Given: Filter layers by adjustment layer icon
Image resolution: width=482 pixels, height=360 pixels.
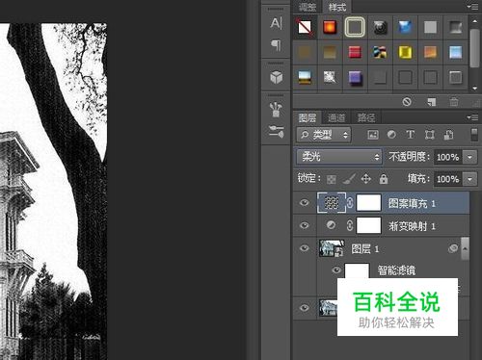Looking at the screenshot, I should [x=391, y=135].
